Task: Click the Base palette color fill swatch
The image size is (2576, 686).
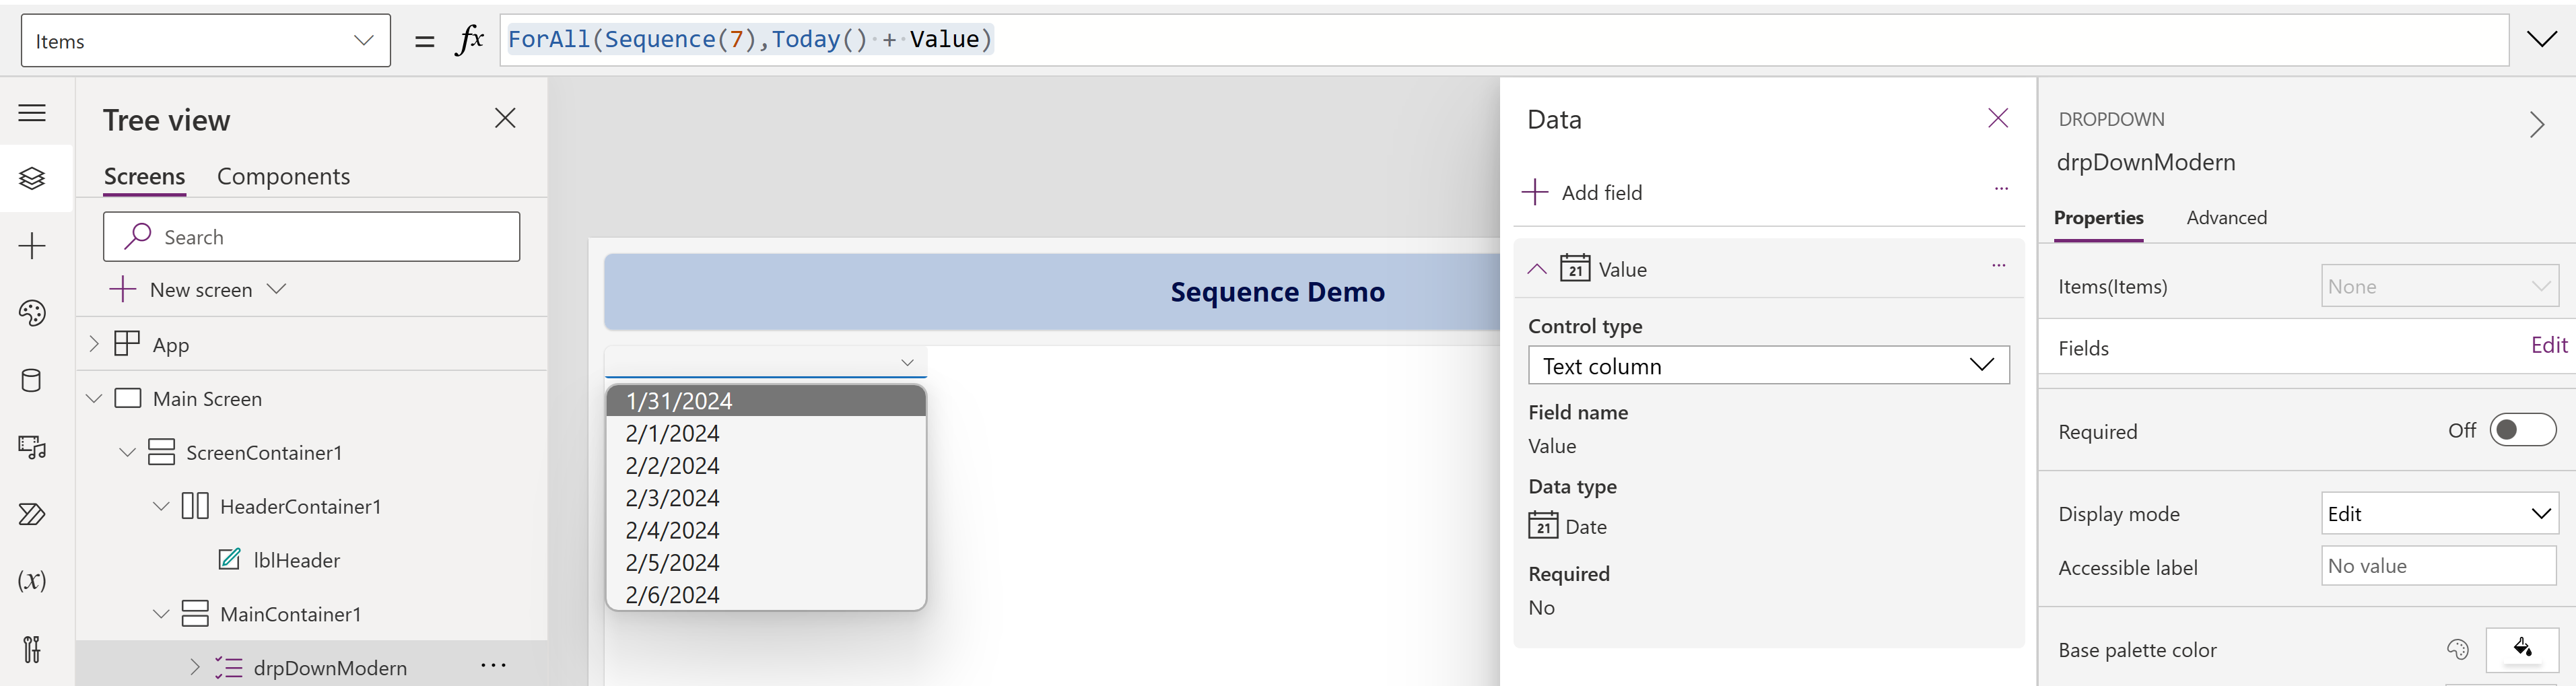Action: click(2521, 650)
